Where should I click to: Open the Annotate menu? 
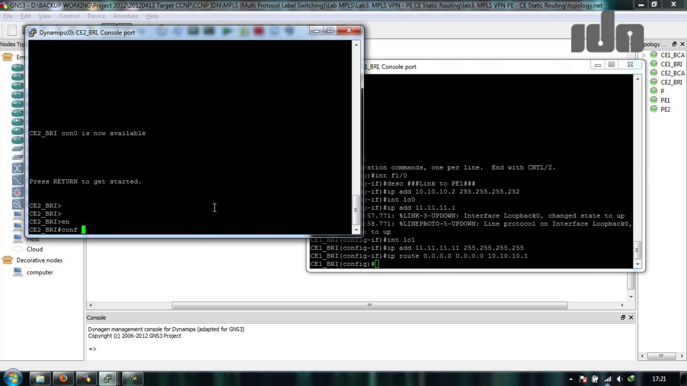(x=126, y=16)
